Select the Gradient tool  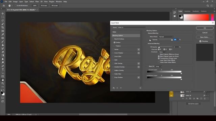(x=3, y=55)
